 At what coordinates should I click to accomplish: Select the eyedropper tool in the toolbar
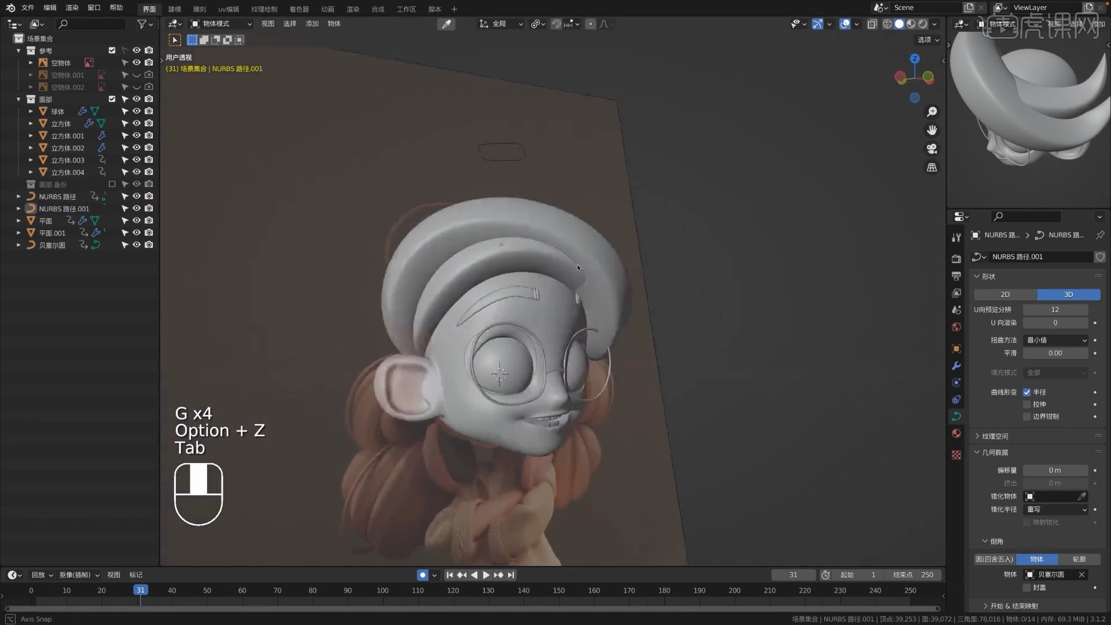click(446, 24)
